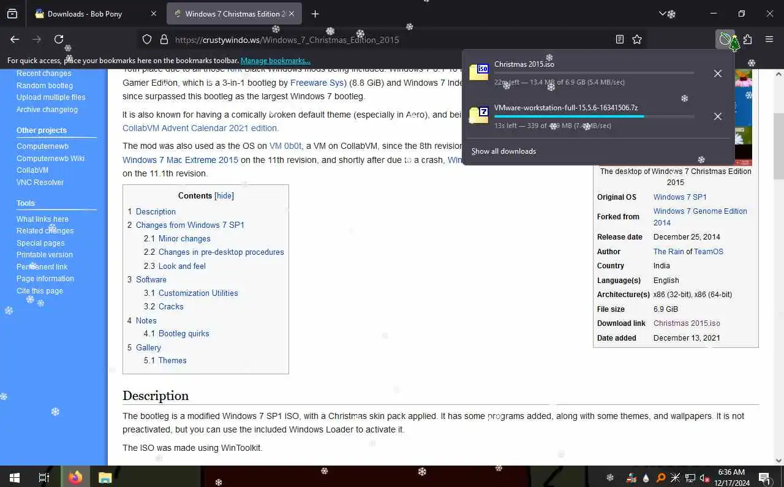Click the muted volume tray icon
The image size is (784, 487).
click(706, 478)
